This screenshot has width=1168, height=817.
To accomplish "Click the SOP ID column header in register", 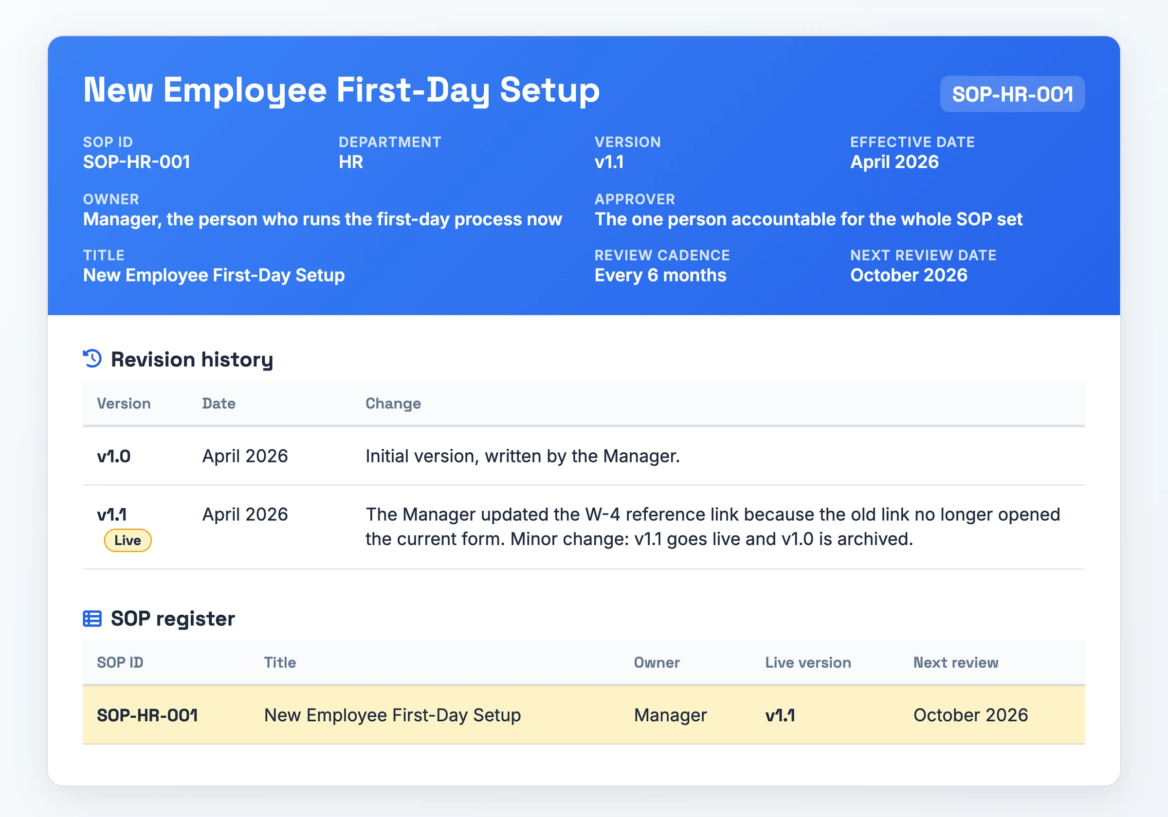I will 120,662.
